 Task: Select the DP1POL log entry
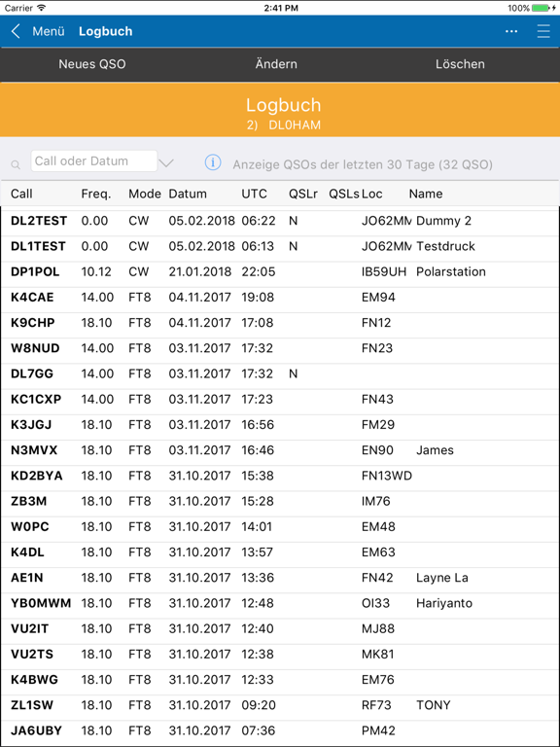coord(280,272)
